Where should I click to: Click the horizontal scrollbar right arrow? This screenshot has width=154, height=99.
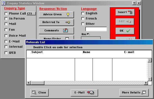pyautogui.click(x=146, y=83)
